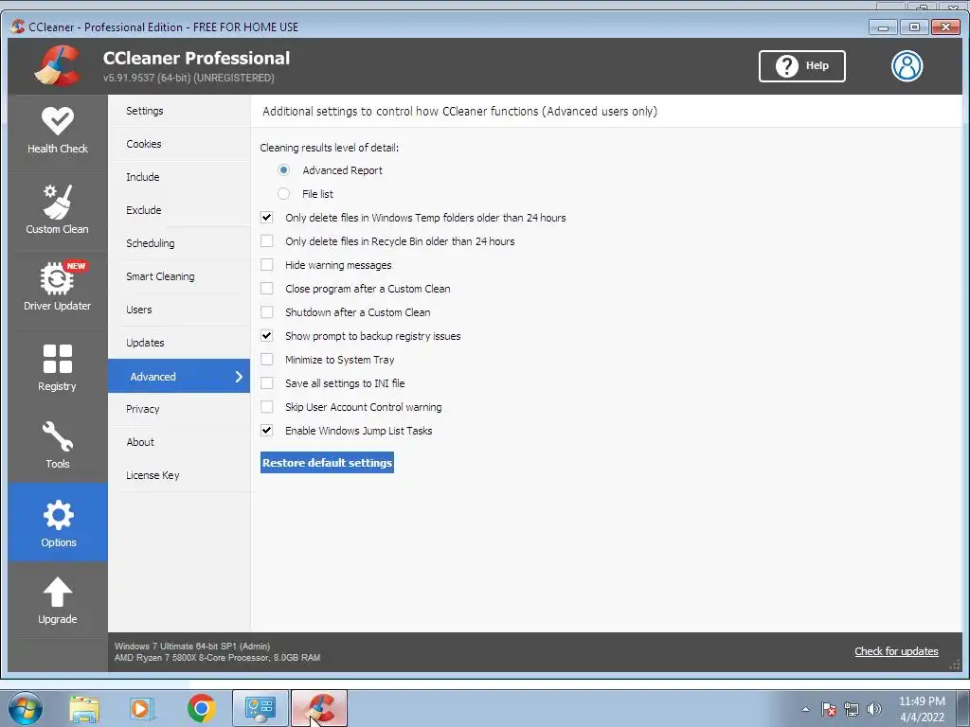Open the Exclude options page
This screenshot has height=727, width=970.
[x=179, y=210]
